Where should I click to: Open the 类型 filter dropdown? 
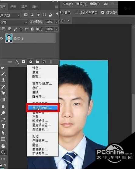pyautogui.click(x=10, y=16)
